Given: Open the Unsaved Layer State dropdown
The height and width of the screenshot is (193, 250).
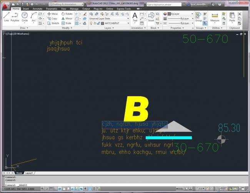Looking at the screenshot, I should tap(109, 18).
